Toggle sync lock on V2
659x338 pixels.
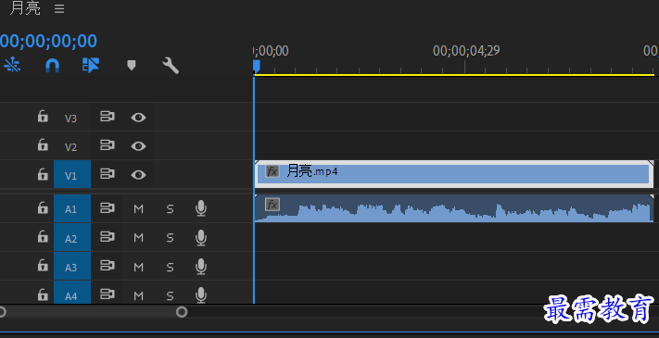tap(108, 145)
